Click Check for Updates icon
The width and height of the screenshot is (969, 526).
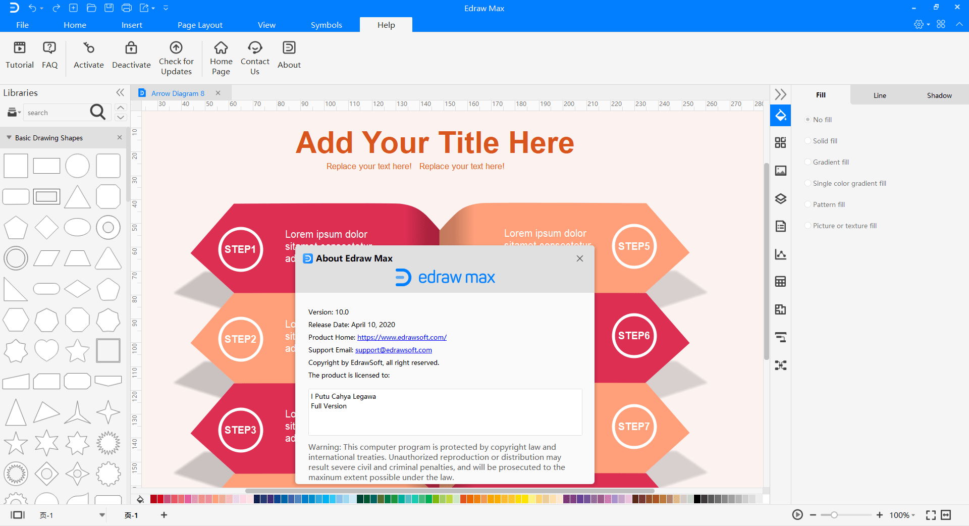(x=176, y=48)
